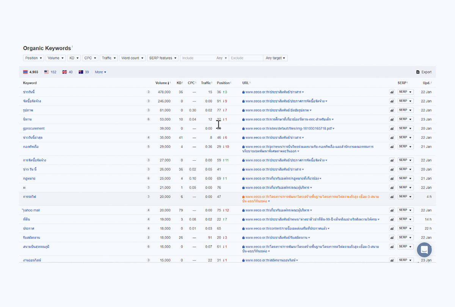Open the gprocurement keyword link

(34, 128)
